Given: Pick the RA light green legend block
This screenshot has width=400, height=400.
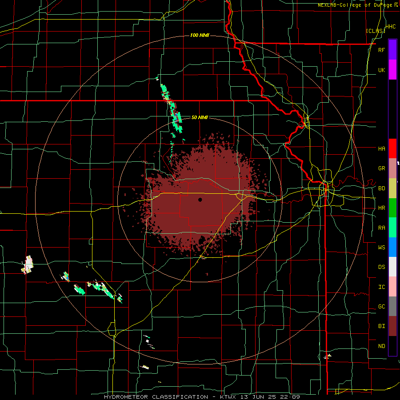Looking at the screenshot, I should pyautogui.click(x=392, y=228).
